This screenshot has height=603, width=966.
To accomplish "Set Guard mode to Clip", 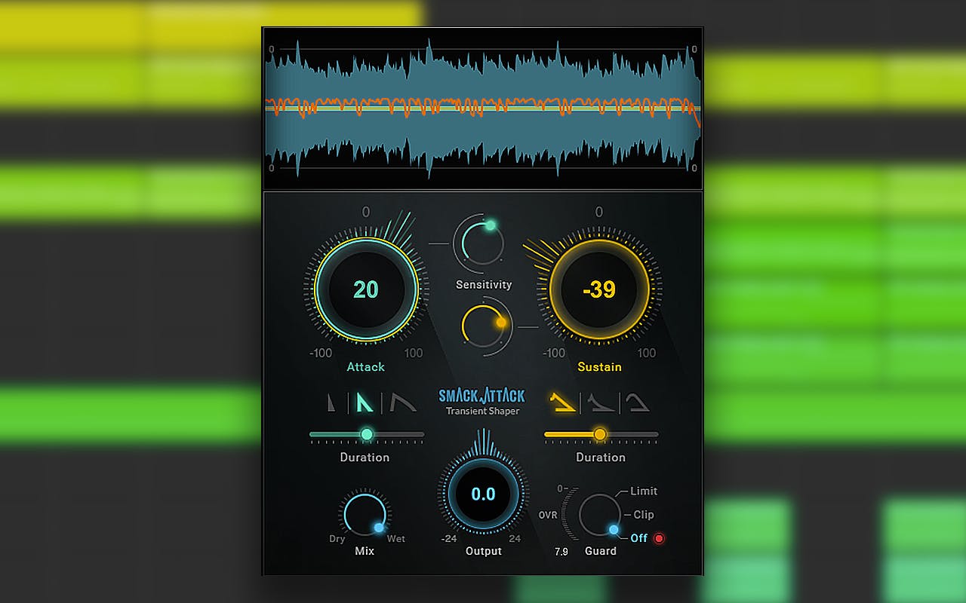I will pos(643,515).
